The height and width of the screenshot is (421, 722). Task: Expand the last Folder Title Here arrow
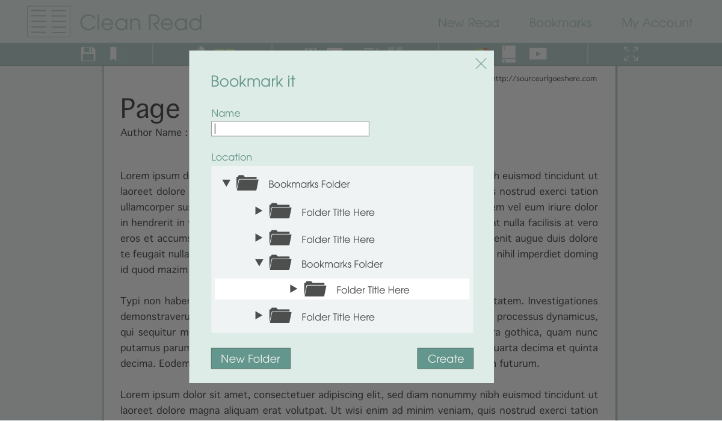click(259, 316)
